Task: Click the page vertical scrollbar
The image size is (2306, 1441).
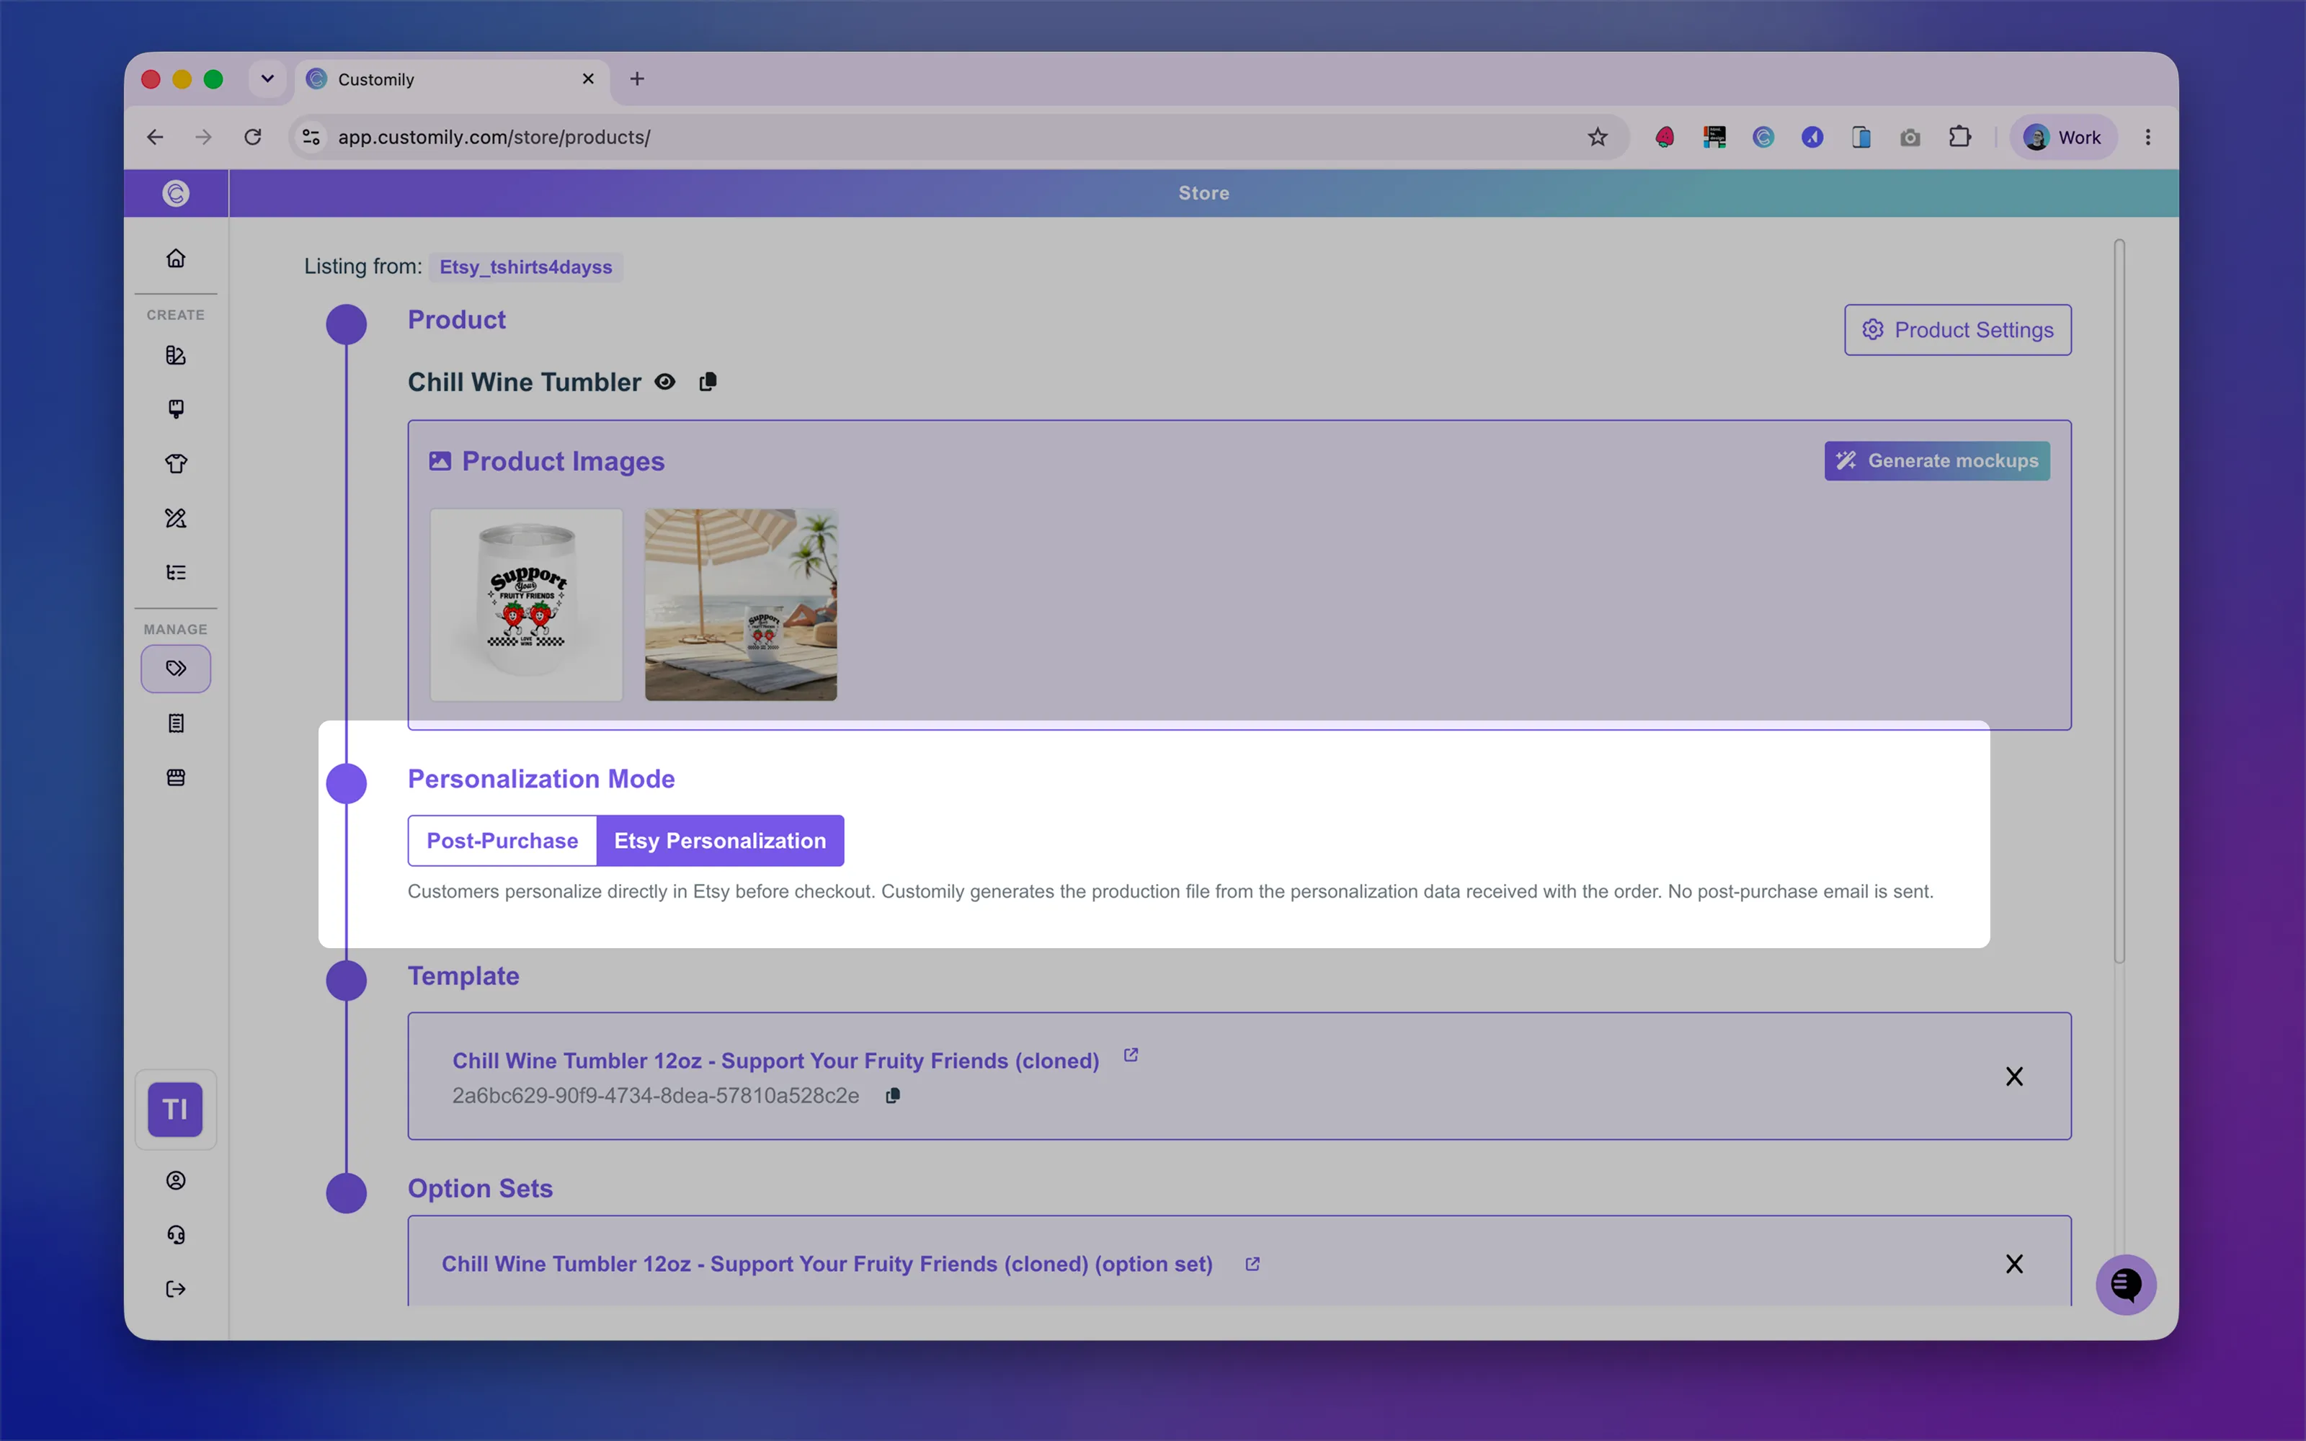Action: (2120, 600)
